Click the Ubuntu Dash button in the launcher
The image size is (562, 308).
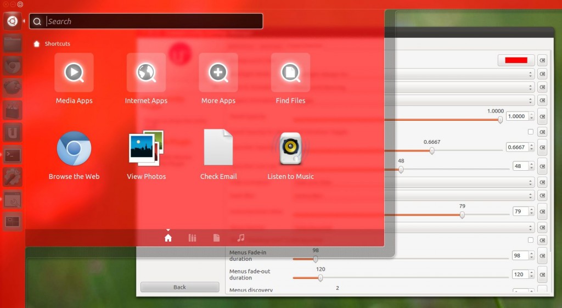tap(13, 21)
